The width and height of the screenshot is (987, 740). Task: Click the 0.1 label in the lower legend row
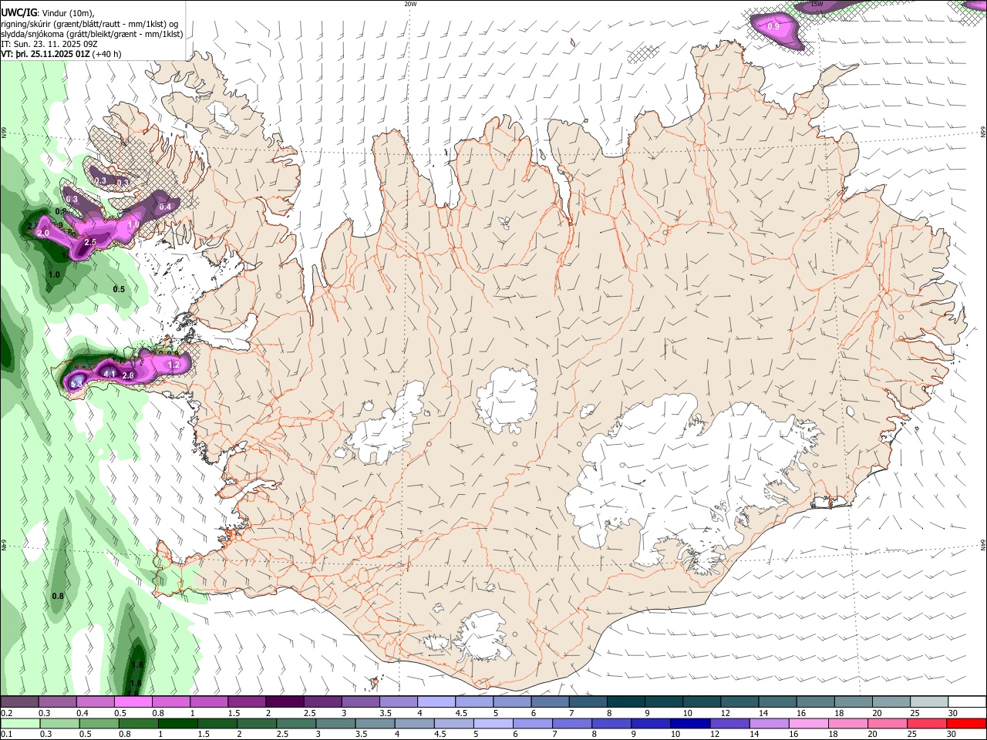click(x=5, y=734)
